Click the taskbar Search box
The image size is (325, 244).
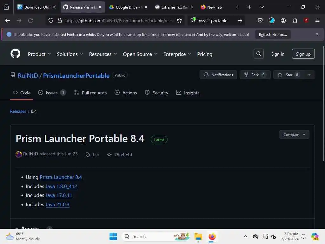pyautogui.click(x=156, y=236)
